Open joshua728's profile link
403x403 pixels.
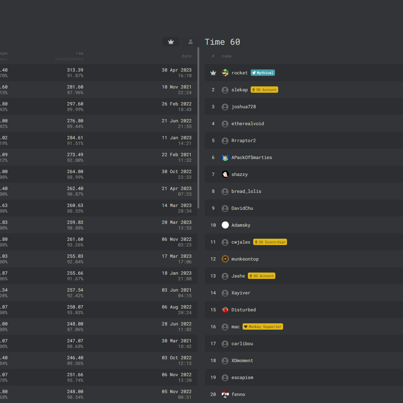(244, 107)
